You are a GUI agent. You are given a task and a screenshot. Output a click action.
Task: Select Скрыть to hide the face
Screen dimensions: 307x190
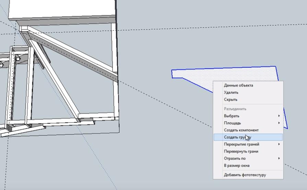231,100
